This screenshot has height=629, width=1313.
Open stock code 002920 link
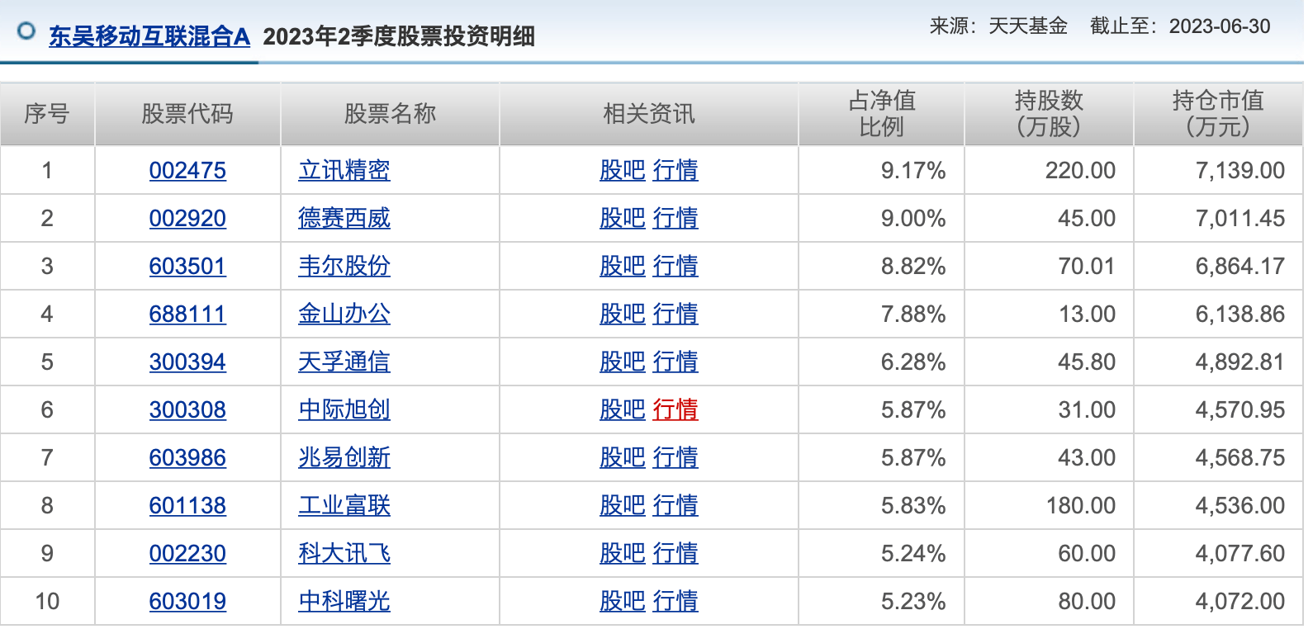click(x=187, y=219)
